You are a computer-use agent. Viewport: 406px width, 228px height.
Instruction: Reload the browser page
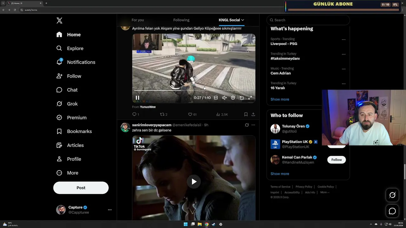(15, 10)
